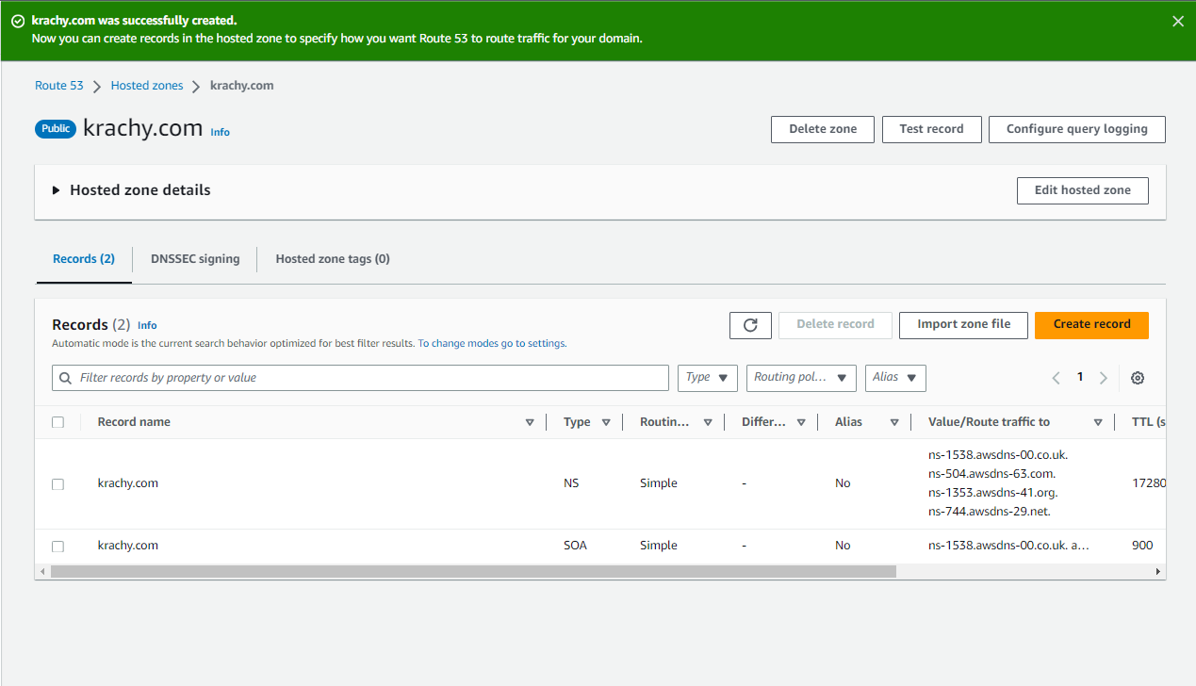Click Info link next to Records heading

click(147, 325)
